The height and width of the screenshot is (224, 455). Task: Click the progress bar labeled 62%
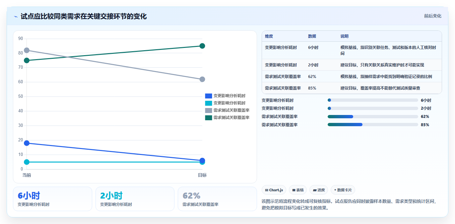(373, 117)
